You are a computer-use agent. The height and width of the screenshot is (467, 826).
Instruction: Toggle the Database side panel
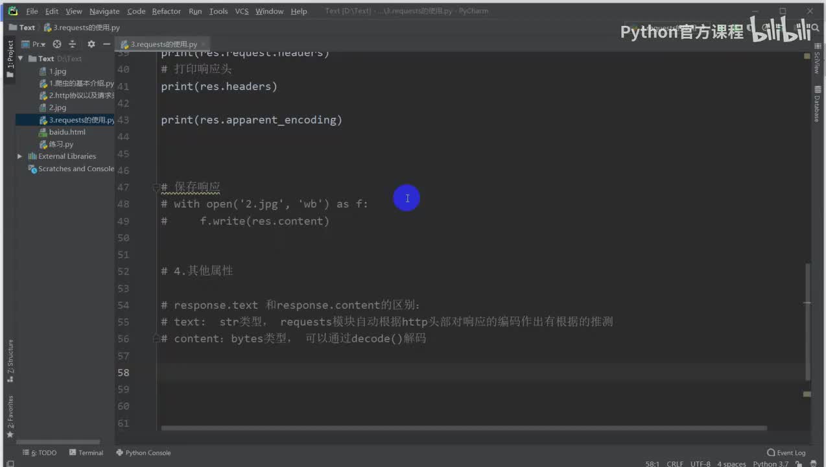coord(817,105)
